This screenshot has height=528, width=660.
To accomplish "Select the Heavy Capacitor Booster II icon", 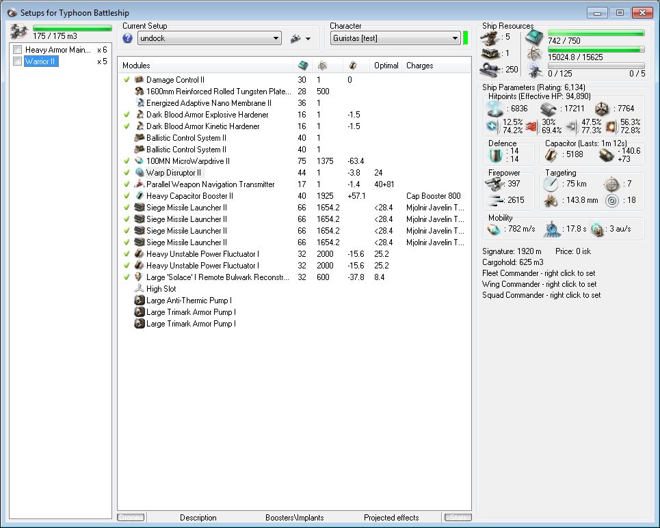I will 139,196.
